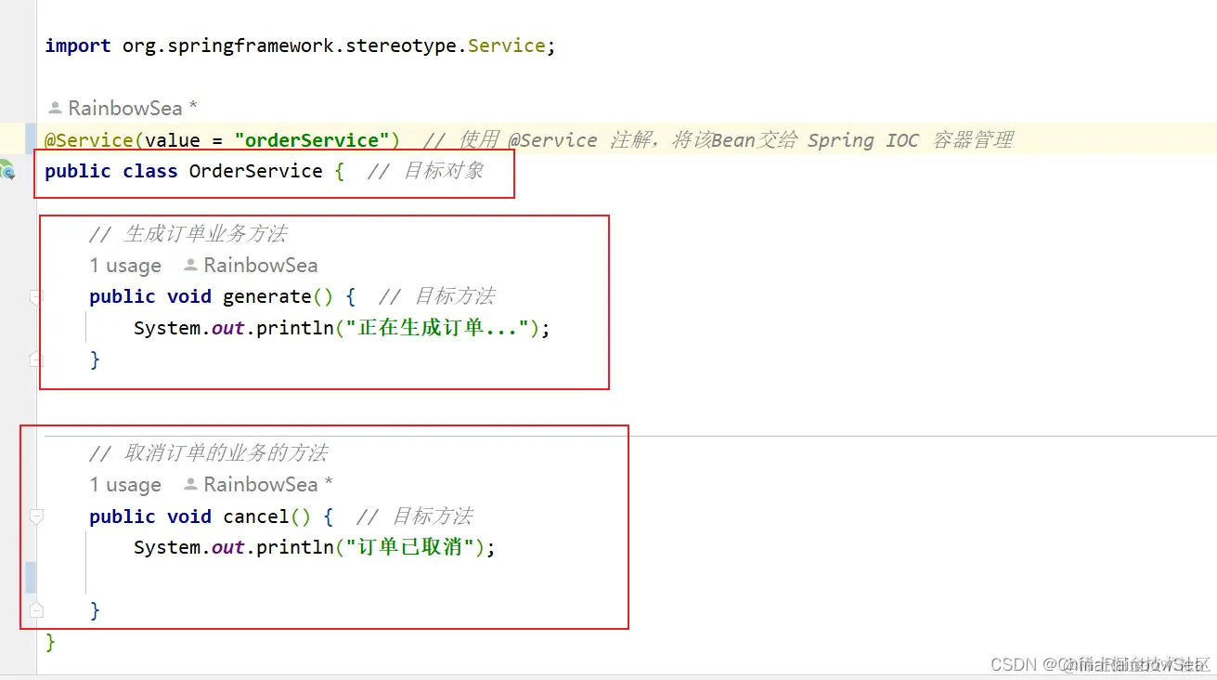Click the fold end marker of cancel()

36,609
